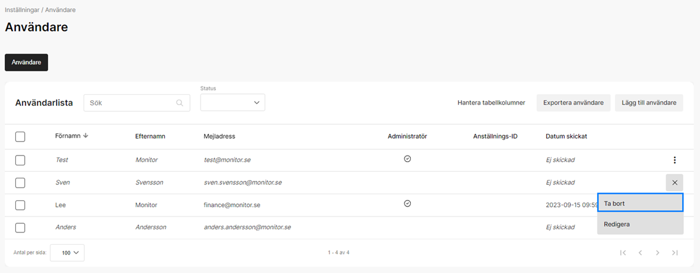
Task: Check the box for Sven Svensson
Action: 20,183
